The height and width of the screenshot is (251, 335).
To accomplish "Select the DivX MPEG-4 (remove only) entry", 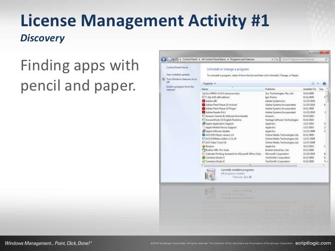I will click(x=221, y=93).
